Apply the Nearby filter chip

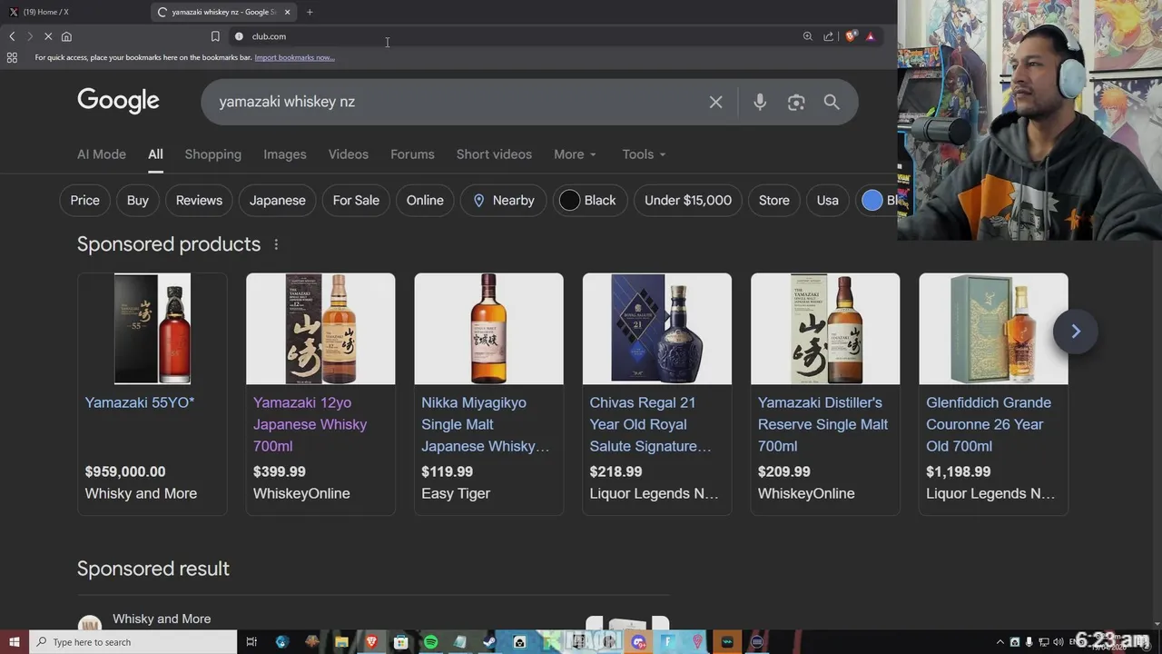504,201
